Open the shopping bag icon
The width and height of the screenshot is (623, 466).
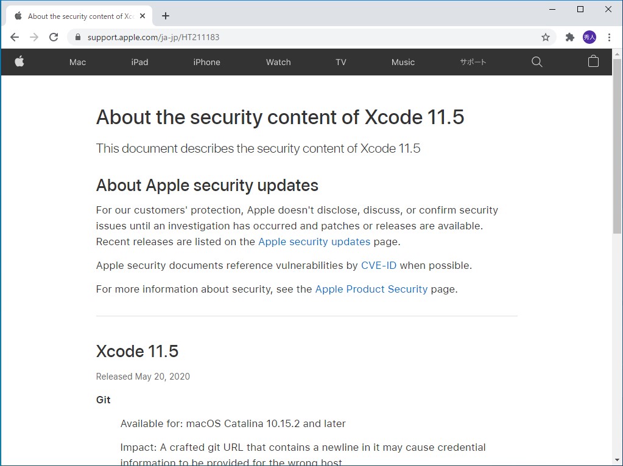593,61
